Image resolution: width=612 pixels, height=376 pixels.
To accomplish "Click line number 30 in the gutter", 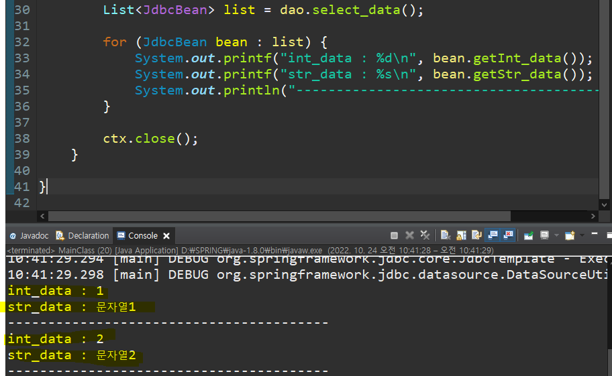I will click(x=22, y=10).
